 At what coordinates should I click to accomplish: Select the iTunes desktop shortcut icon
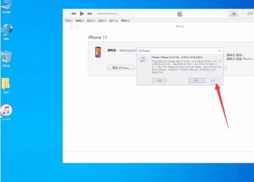coord(7,112)
